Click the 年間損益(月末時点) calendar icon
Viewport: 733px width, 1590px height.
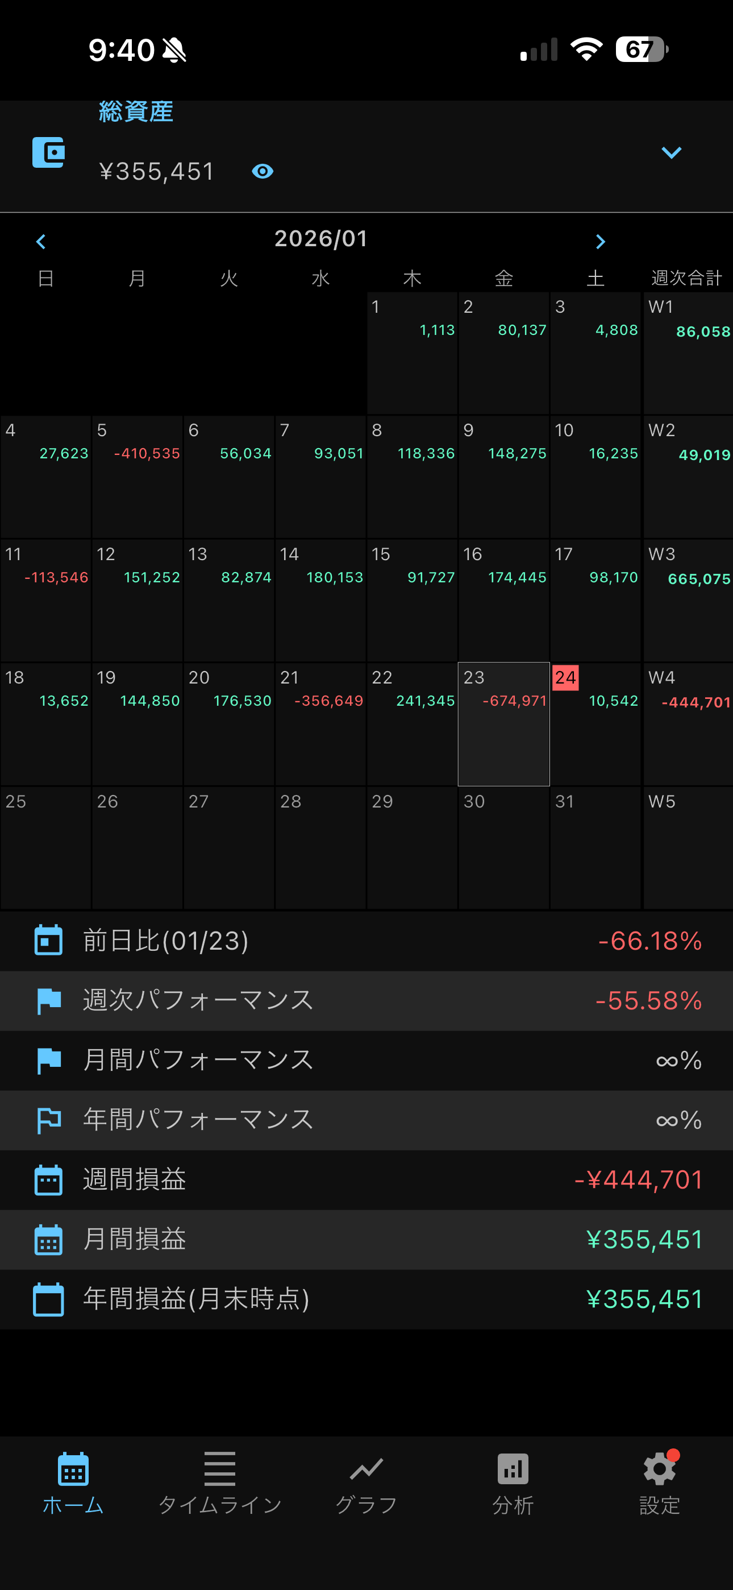(48, 1299)
